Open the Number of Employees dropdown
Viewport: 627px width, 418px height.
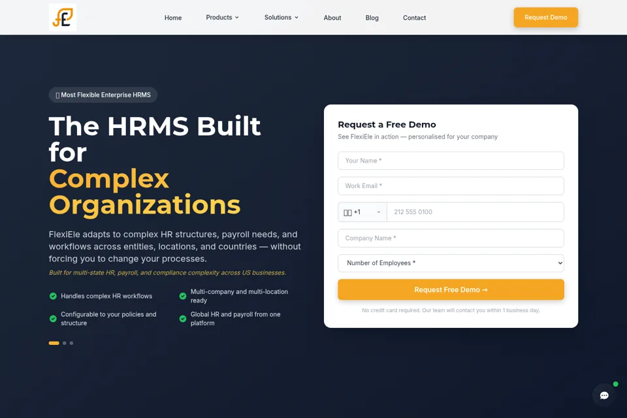[x=451, y=263]
